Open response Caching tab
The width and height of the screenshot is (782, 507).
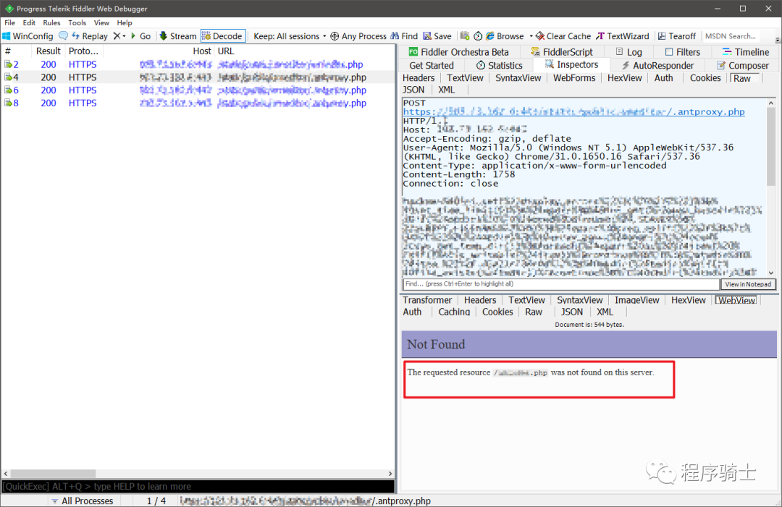coord(454,312)
